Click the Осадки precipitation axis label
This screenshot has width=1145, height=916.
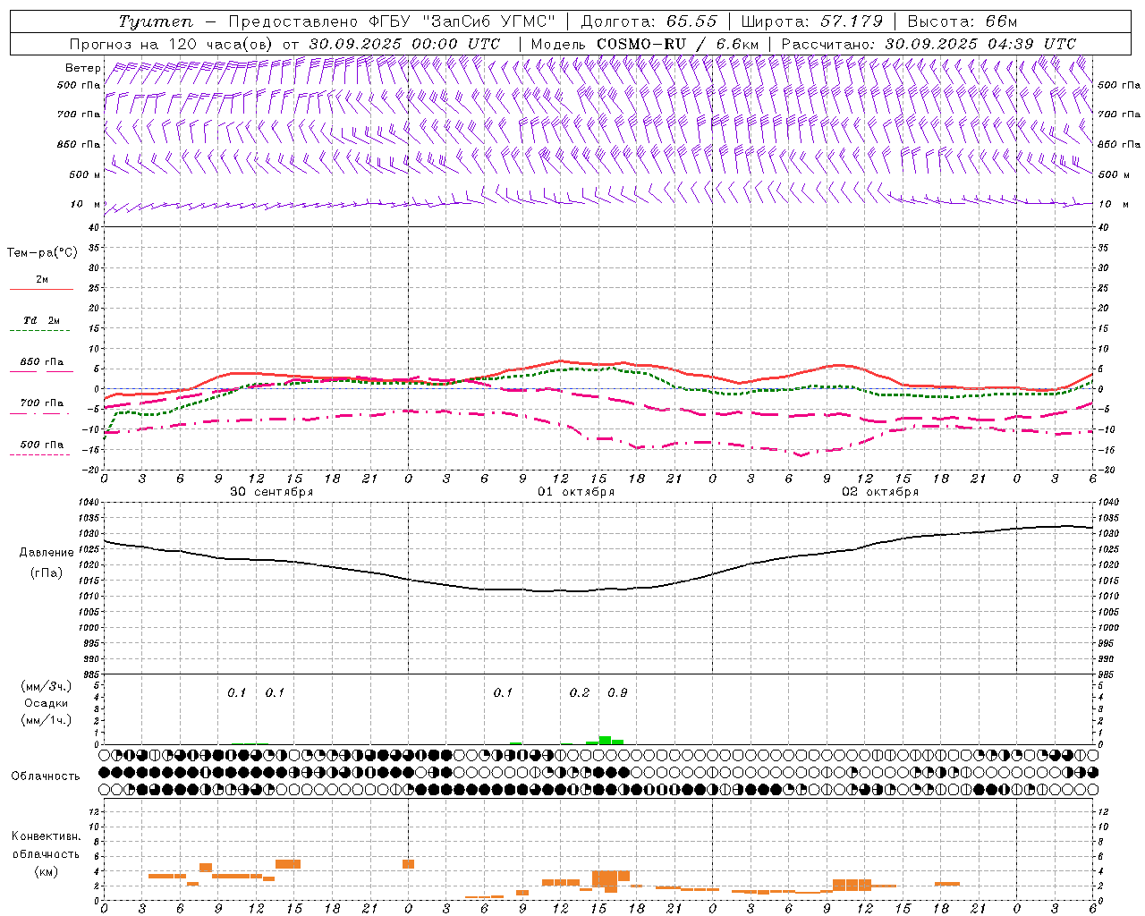point(46,703)
